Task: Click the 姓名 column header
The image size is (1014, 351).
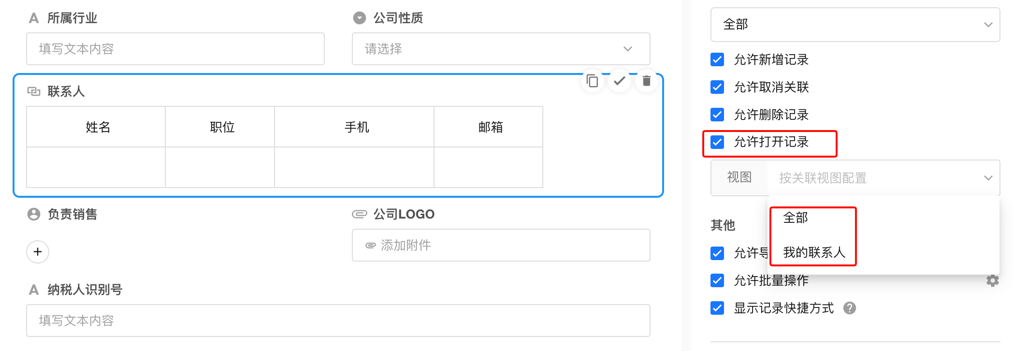Action: (x=98, y=127)
